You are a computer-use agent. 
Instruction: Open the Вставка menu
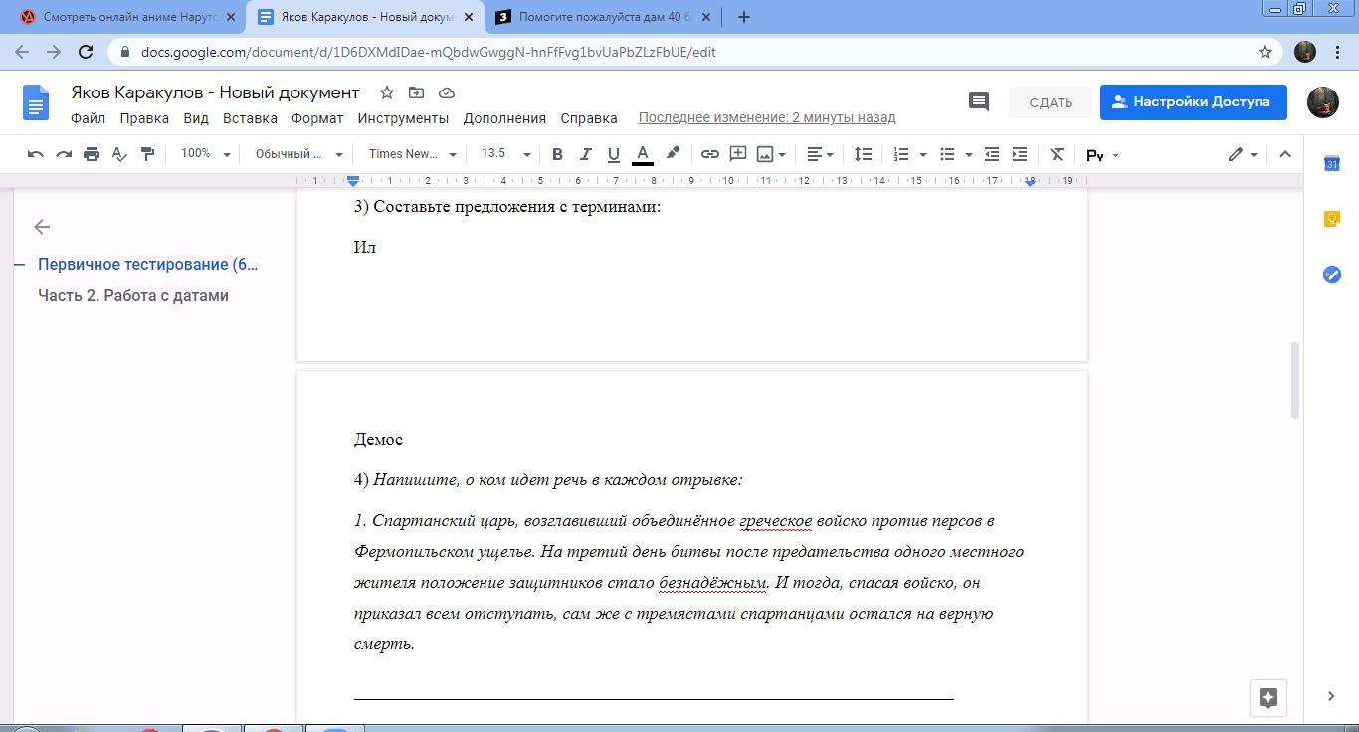pyautogui.click(x=250, y=118)
